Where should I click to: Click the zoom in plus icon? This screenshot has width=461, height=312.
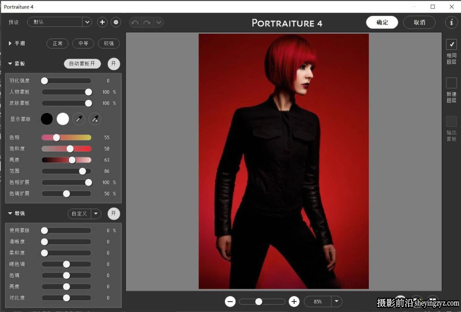point(294,302)
